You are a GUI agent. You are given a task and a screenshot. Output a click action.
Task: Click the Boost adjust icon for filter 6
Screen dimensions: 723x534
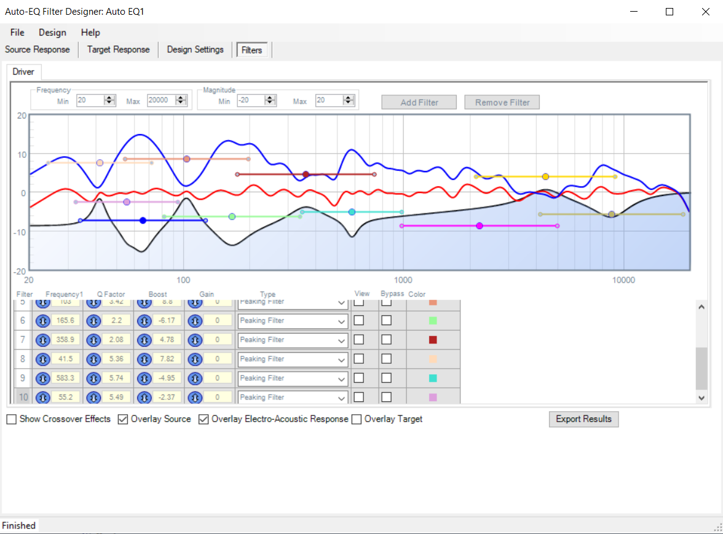click(x=144, y=321)
